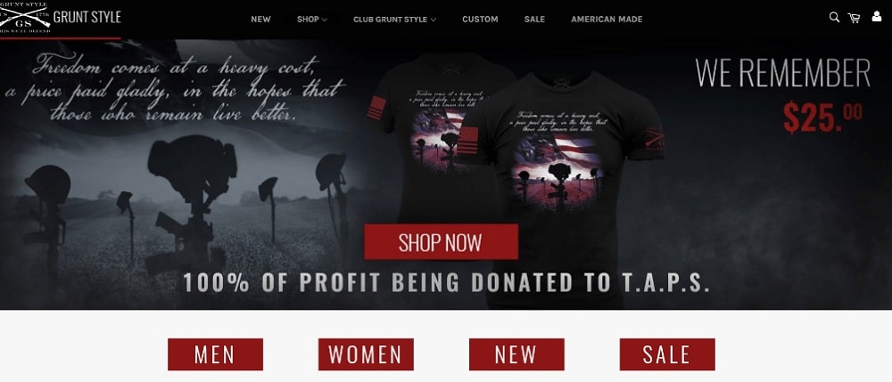Open the CUSTOM menu item
892x382 pixels.
[480, 20]
